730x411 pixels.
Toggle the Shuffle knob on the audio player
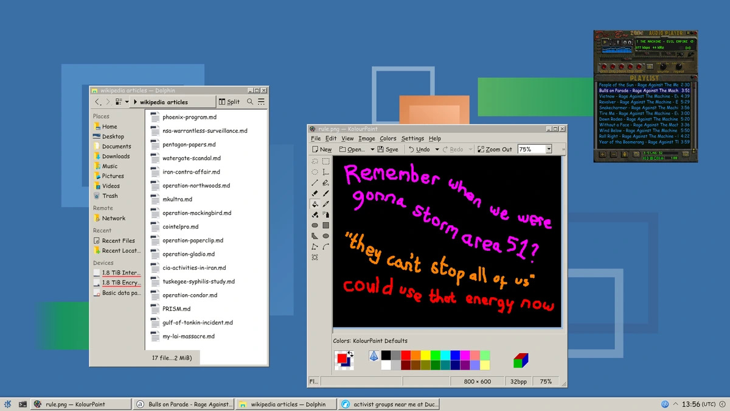(663, 66)
